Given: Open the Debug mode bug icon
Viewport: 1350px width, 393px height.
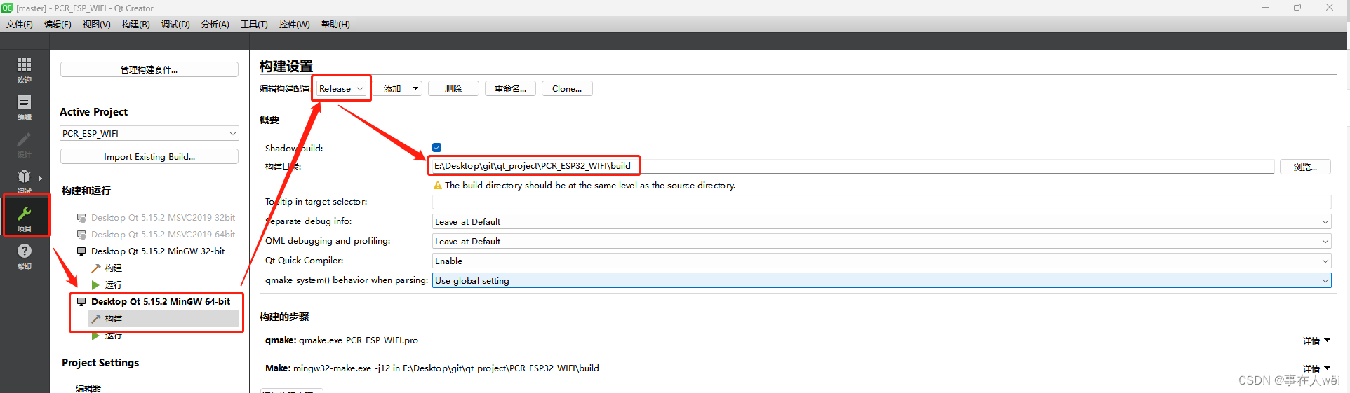Looking at the screenshot, I should pyautogui.click(x=24, y=177).
